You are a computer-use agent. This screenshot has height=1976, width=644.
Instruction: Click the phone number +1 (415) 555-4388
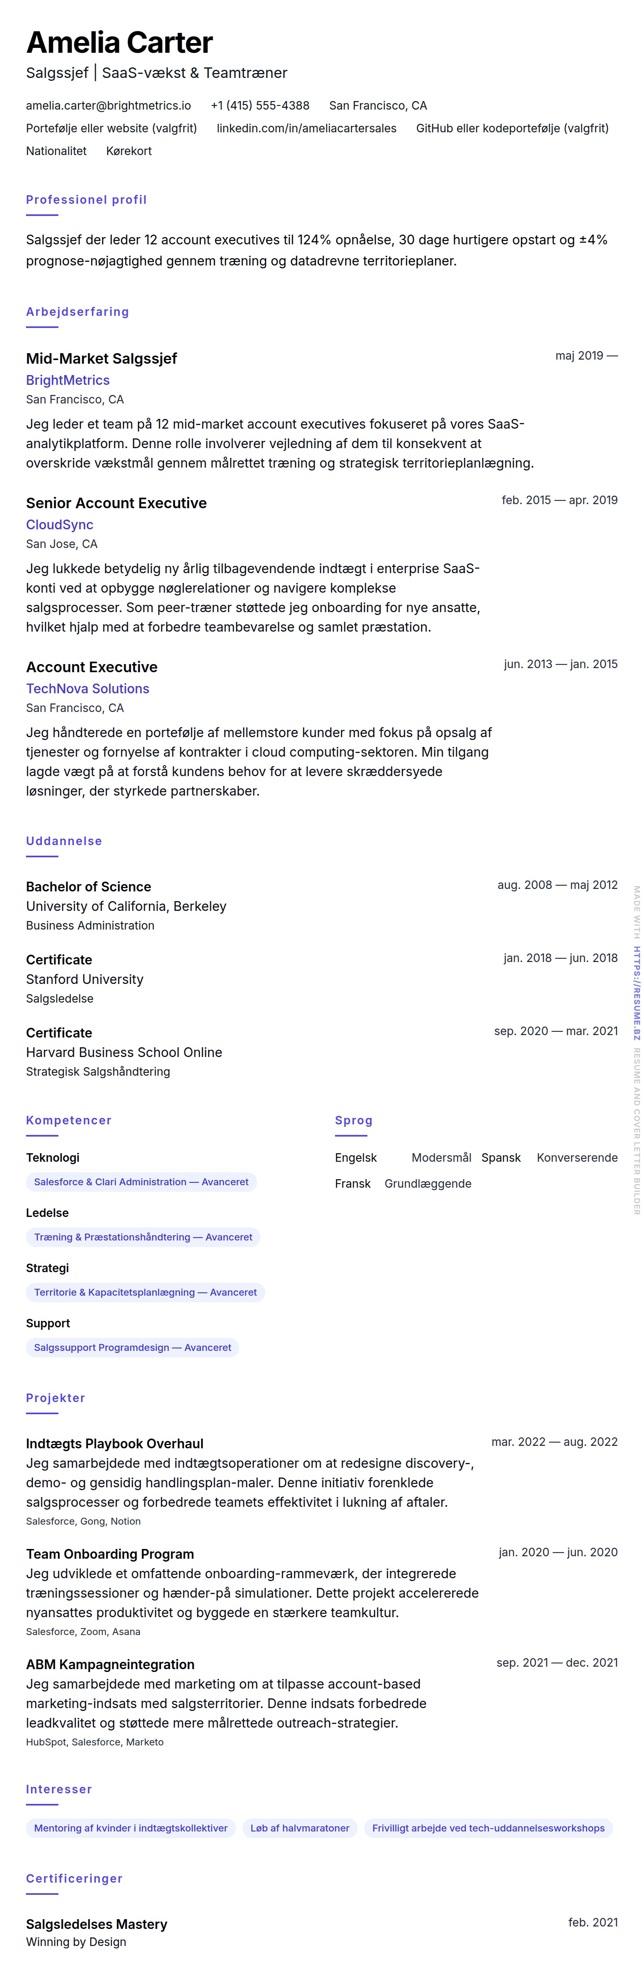click(x=260, y=106)
